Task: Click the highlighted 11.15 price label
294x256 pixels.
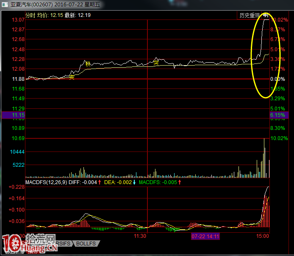Action: click(x=13, y=115)
